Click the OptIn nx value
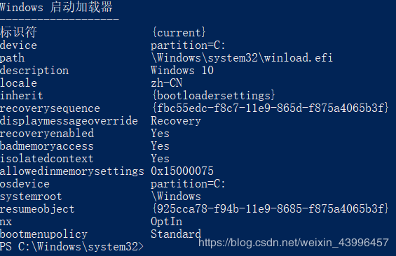The width and height of the screenshot is (396, 256). point(166,222)
